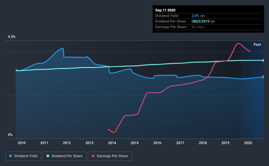Click the Past region label

click(x=257, y=44)
